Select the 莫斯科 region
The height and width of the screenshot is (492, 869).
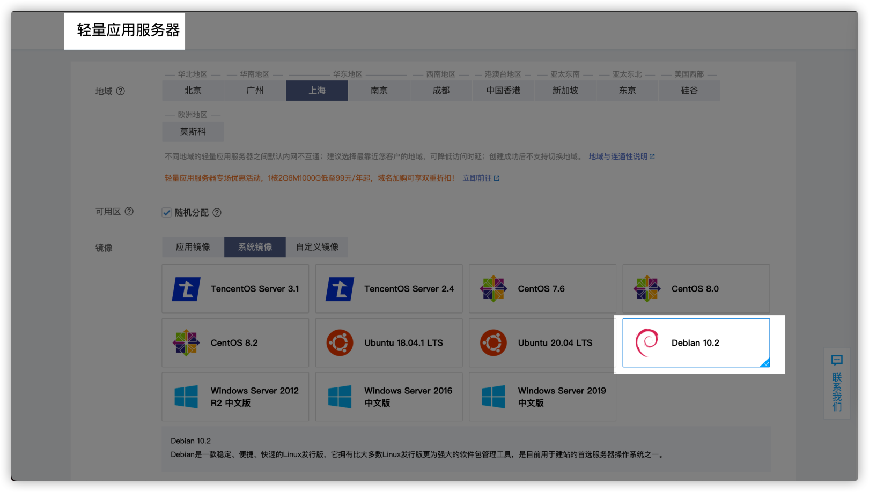tap(193, 131)
